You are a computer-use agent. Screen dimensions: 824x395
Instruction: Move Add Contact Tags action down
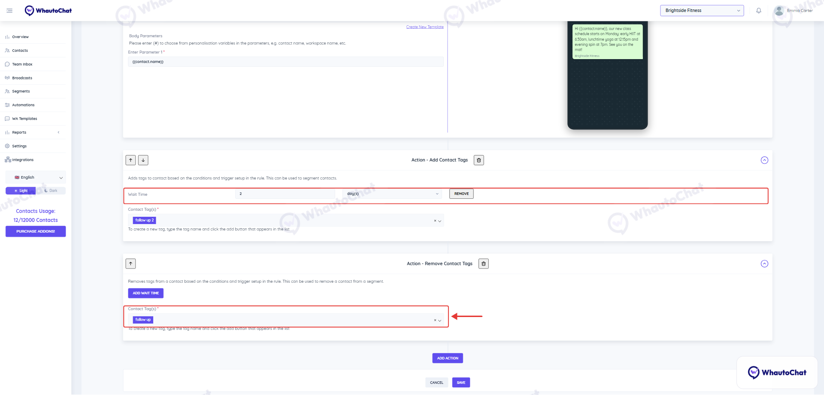point(143,160)
